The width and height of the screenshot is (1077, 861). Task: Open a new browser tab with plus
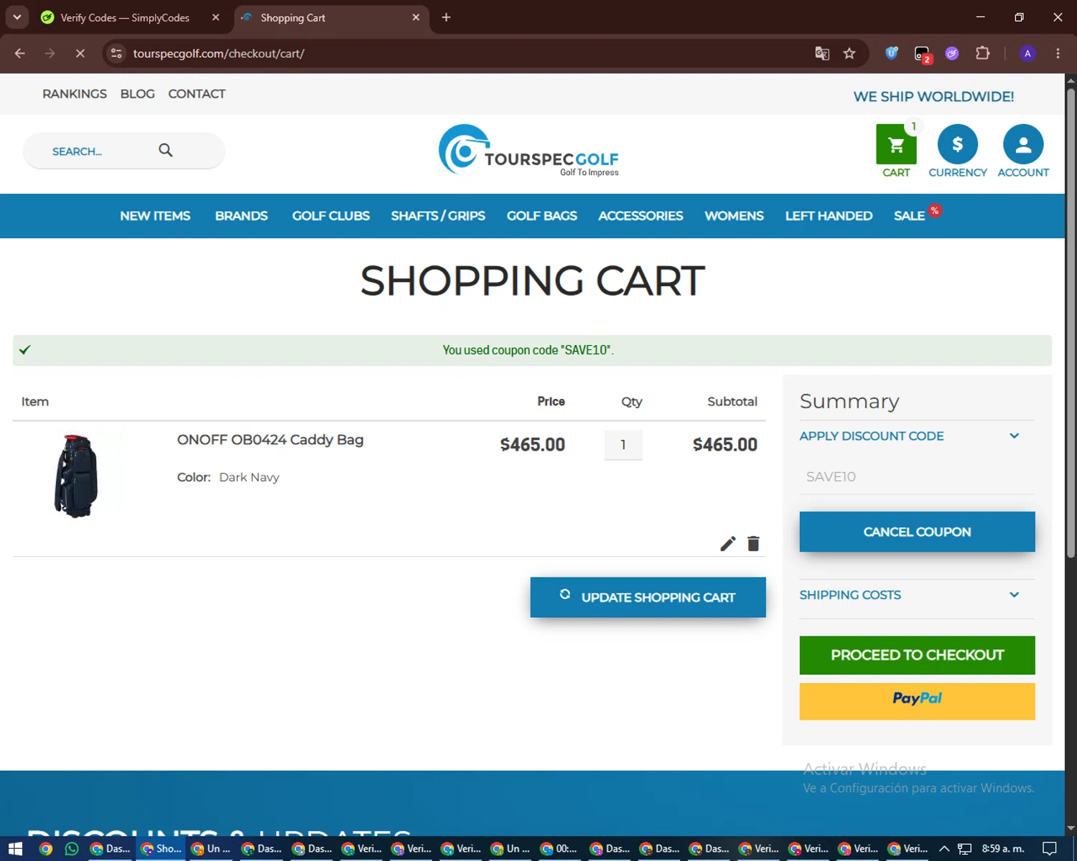(446, 17)
